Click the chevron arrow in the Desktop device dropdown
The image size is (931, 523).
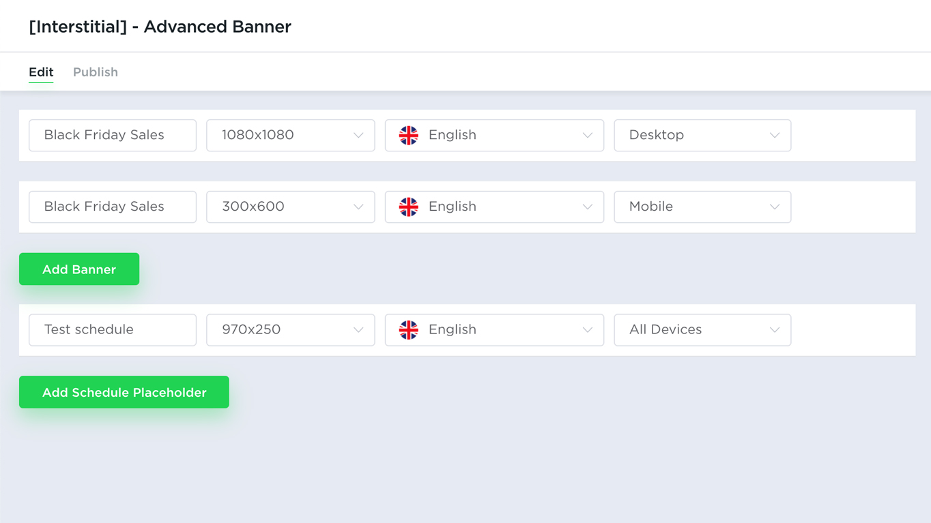[775, 136]
